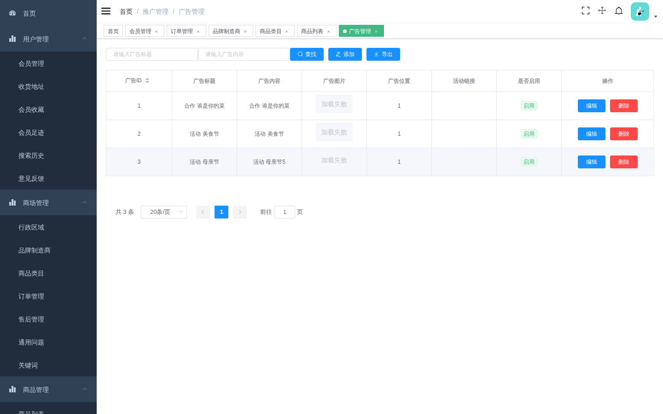Close the 会员管理 tab
The height and width of the screenshot is (414, 663).
[157, 32]
